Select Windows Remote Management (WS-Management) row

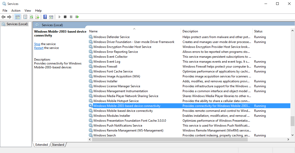point(189,130)
